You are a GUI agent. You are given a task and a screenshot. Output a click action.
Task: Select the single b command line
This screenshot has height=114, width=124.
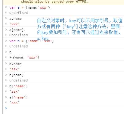(x=10, y=52)
